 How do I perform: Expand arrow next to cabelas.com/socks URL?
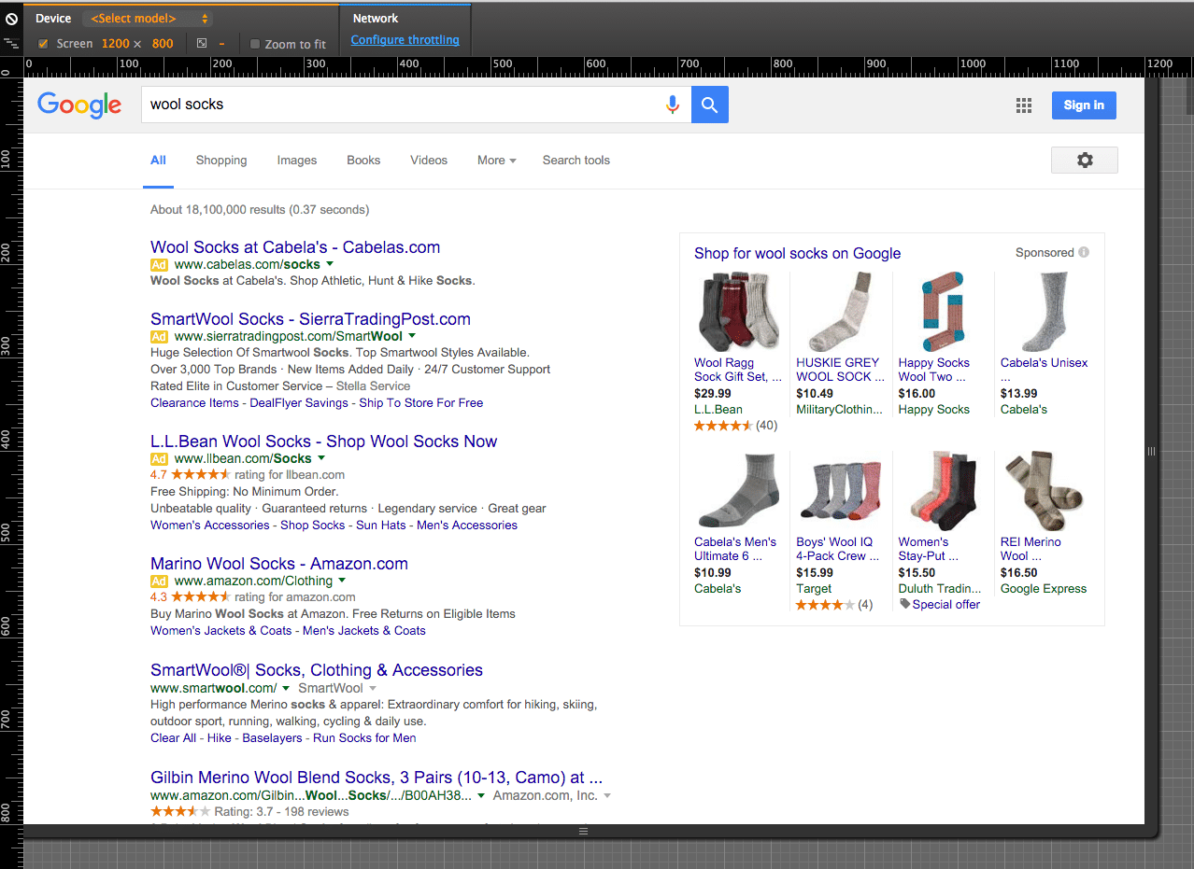(330, 264)
